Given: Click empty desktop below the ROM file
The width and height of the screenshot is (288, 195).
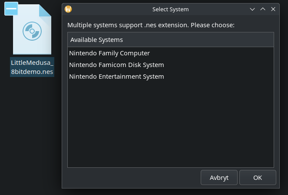Looking at the screenshot, I should tap(32, 130).
